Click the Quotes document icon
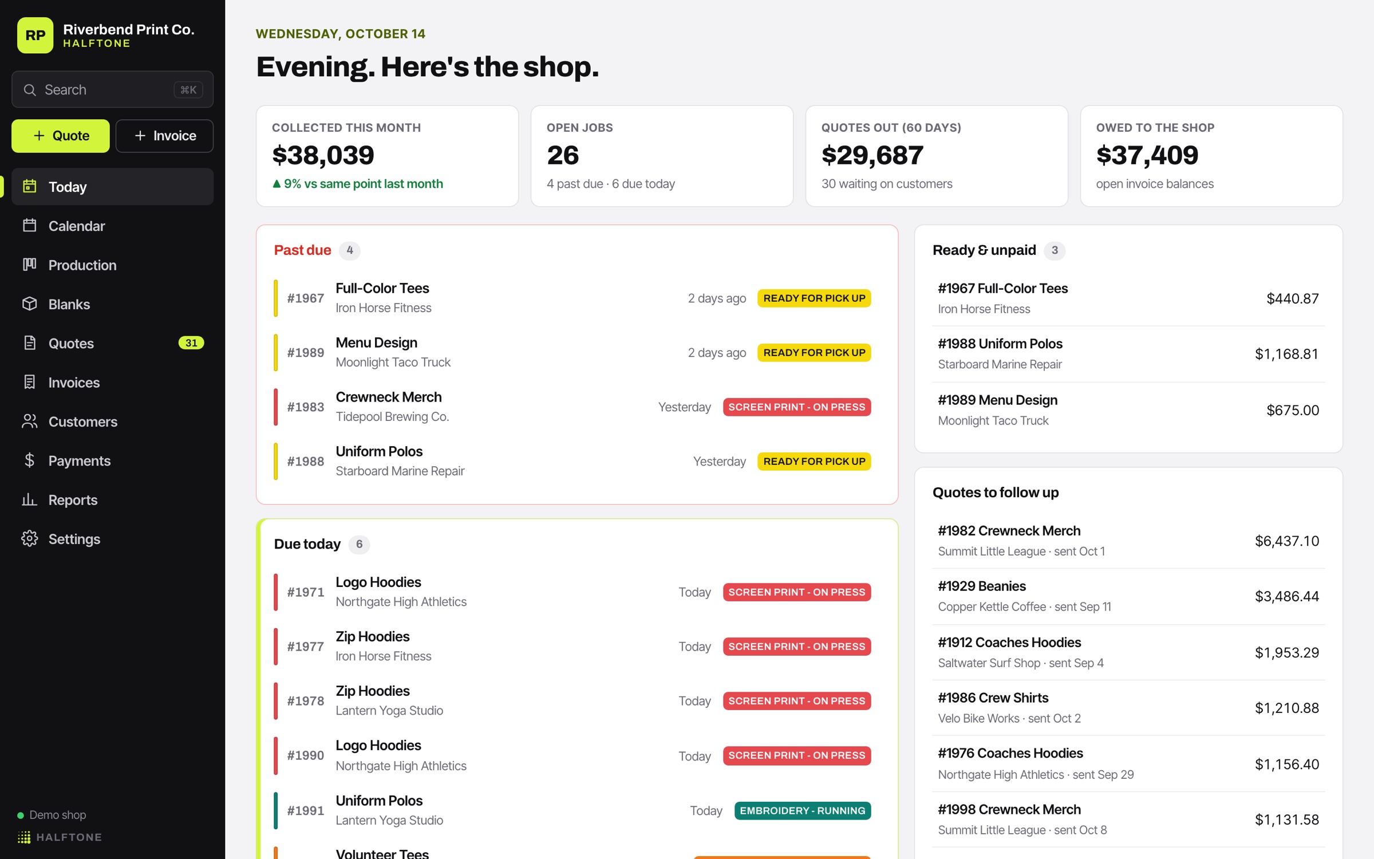 click(30, 343)
